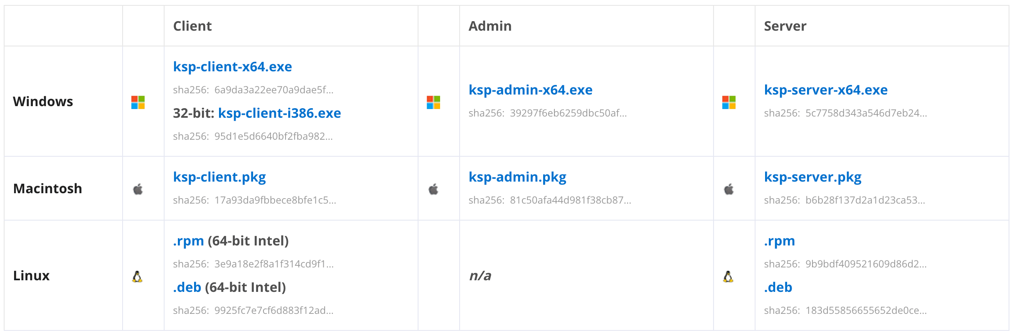Download ksp-admin.pkg for Macintosh
The image size is (1014, 335).
[x=517, y=177]
